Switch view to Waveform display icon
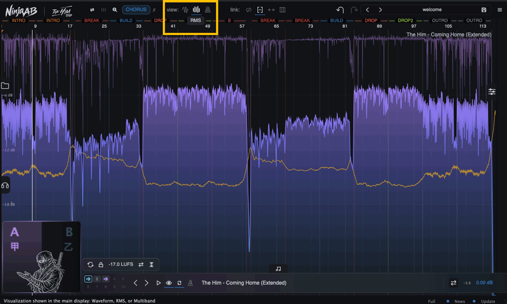 pyautogui.click(x=185, y=10)
